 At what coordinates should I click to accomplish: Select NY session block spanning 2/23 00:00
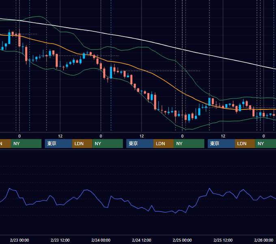click(26, 144)
